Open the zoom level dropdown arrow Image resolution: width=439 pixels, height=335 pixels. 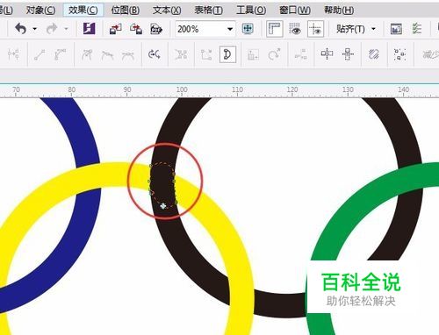tap(230, 29)
